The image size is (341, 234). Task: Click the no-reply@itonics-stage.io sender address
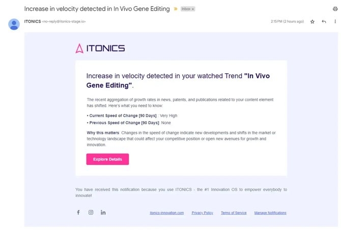(x=64, y=22)
